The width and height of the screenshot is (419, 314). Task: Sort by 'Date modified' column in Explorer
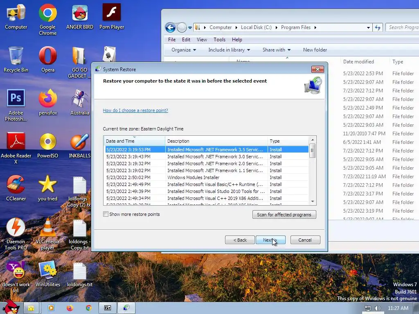[x=365, y=62]
